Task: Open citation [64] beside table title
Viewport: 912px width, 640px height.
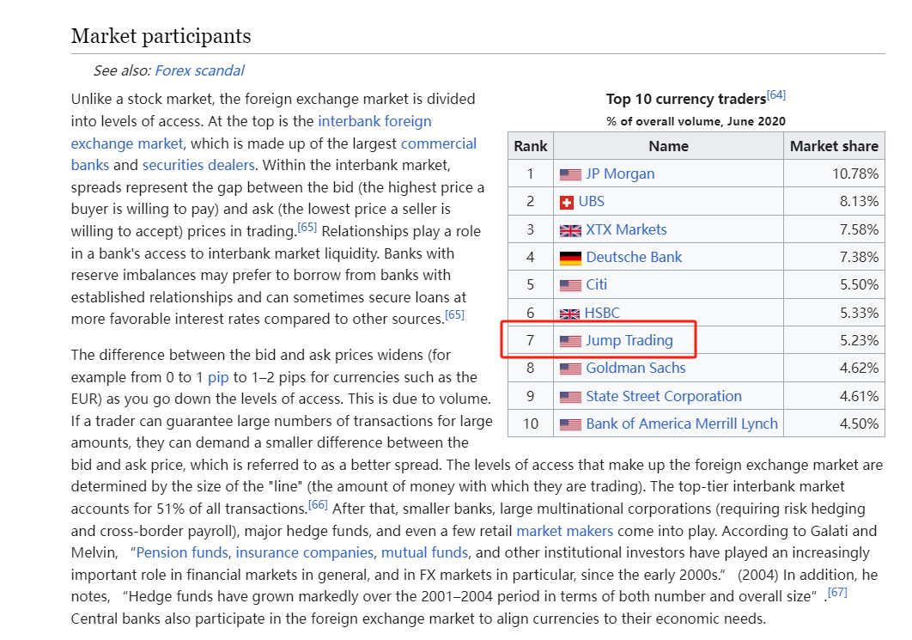Action: [x=776, y=94]
